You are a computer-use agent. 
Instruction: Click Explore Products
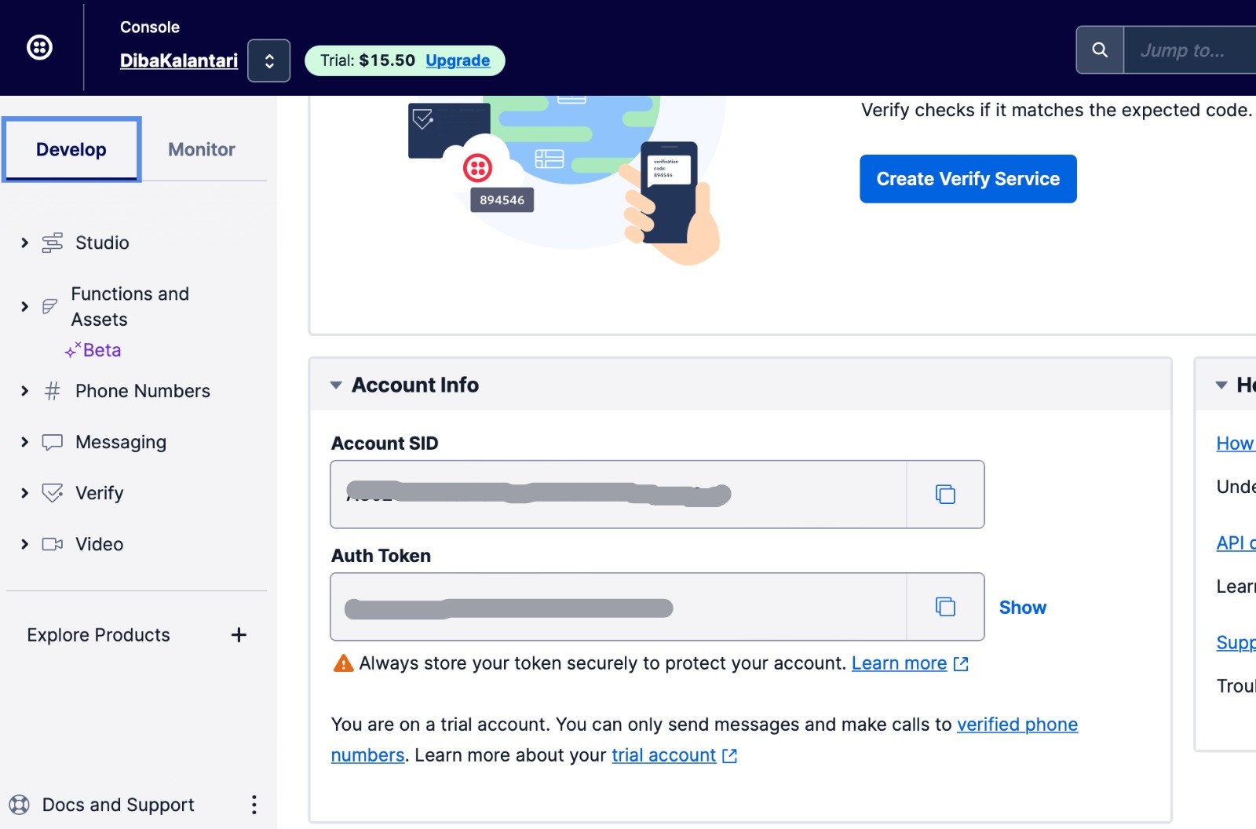(98, 635)
